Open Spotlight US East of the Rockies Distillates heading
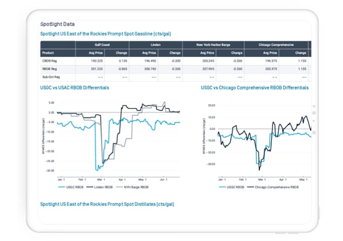This screenshot has width=343, height=241. coord(107,204)
